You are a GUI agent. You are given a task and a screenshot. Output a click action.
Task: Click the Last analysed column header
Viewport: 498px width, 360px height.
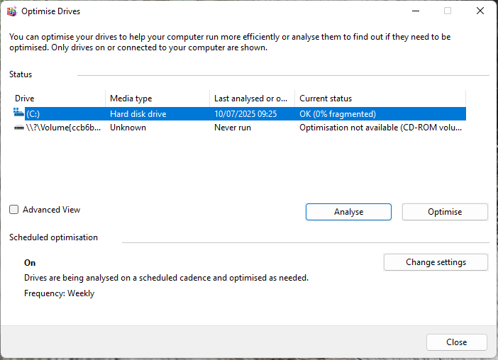[250, 99]
